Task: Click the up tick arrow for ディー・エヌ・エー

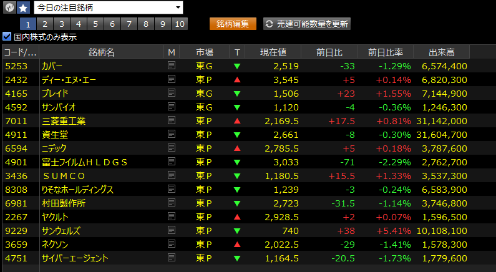Action: [237, 80]
